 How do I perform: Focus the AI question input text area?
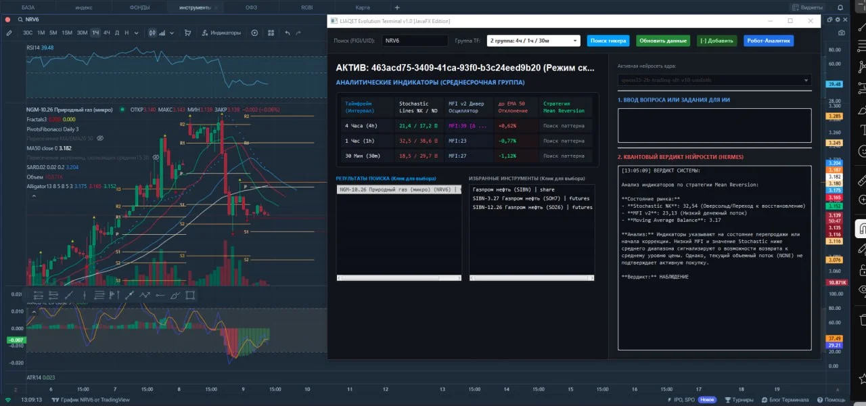[x=714, y=125]
